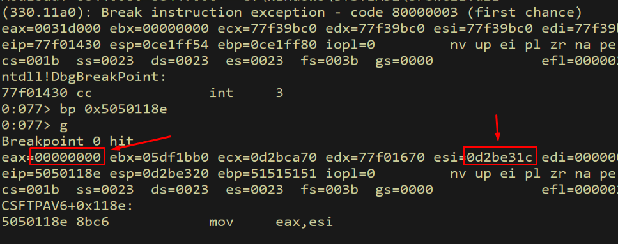The width and height of the screenshot is (618, 244).
Task: Click the 'CSFTPAV6+0x118e:' symbol line
Action: [x=68, y=206]
